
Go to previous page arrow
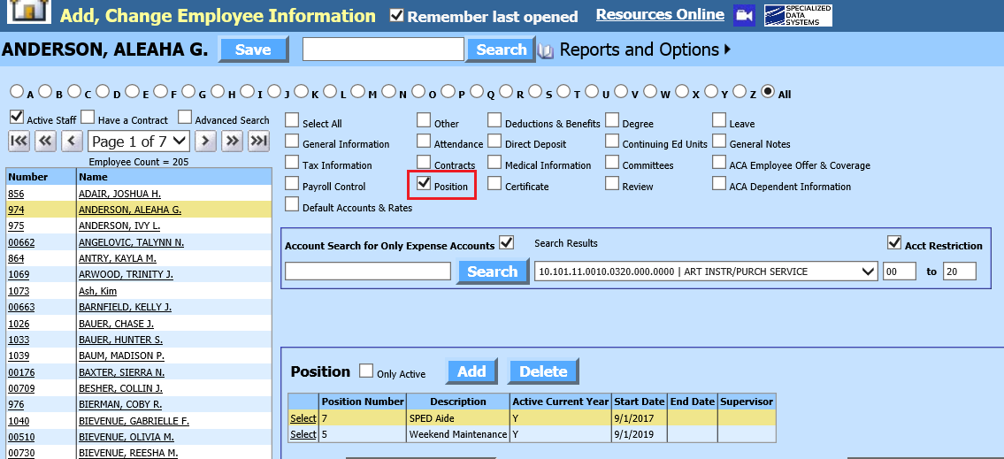pos(73,141)
